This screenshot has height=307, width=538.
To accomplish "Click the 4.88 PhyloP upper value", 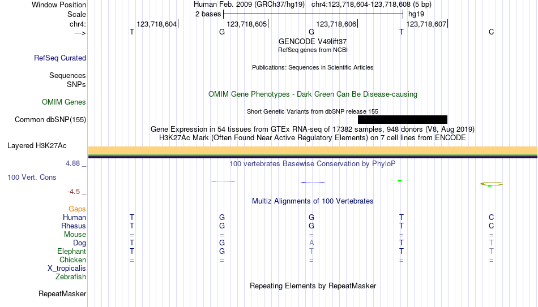I will [72, 163].
